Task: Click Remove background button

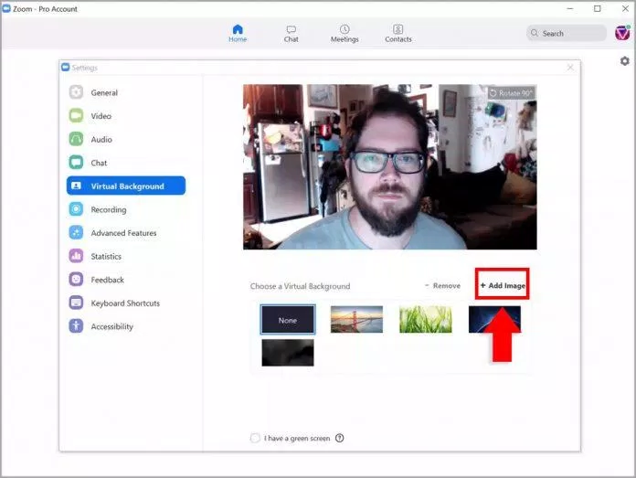Action: tap(442, 286)
